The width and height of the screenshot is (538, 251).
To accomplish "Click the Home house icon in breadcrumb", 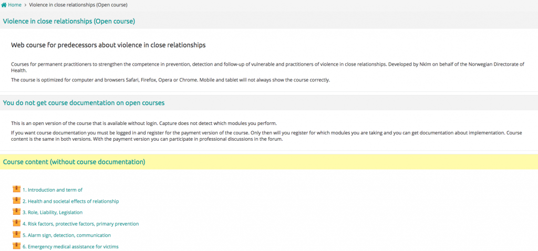I will (4, 5).
